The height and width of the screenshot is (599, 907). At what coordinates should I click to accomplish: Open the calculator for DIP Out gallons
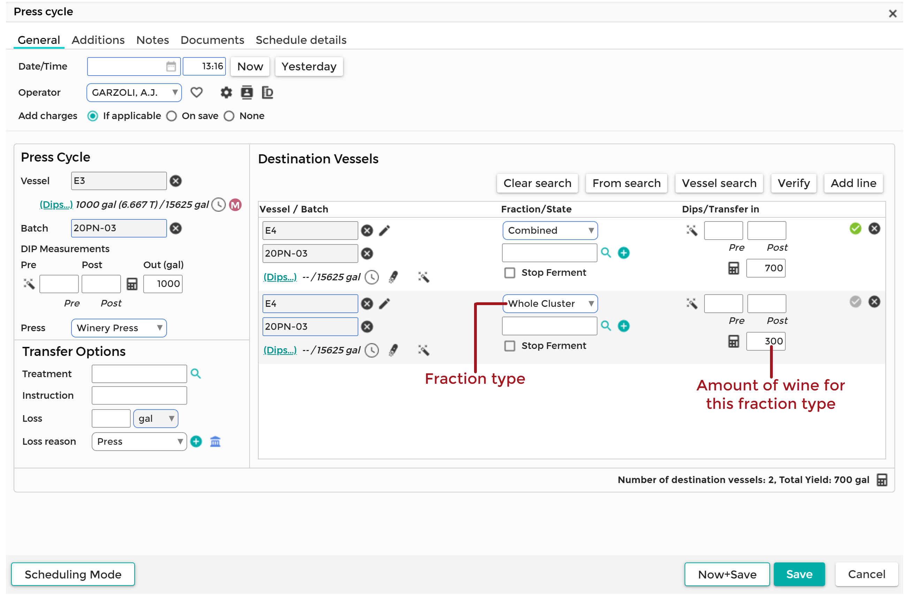point(132,284)
